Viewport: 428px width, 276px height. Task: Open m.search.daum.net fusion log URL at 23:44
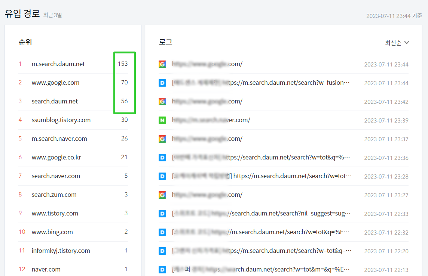261,83
